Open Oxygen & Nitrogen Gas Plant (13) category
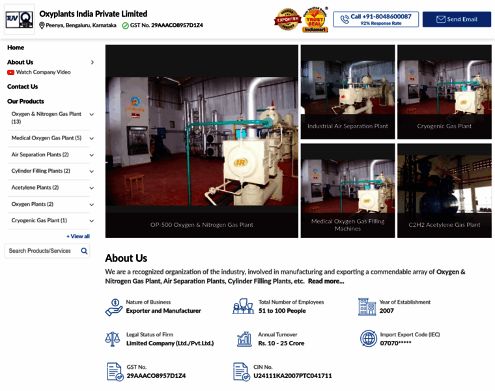Image resolution: width=495 pixels, height=391 pixels. coord(46,118)
